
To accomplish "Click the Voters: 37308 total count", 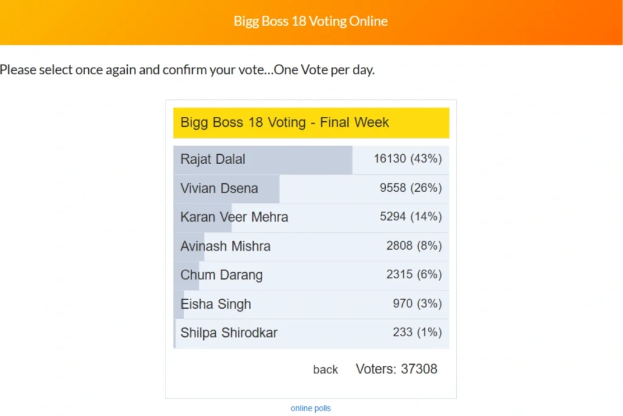I will 397,369.
